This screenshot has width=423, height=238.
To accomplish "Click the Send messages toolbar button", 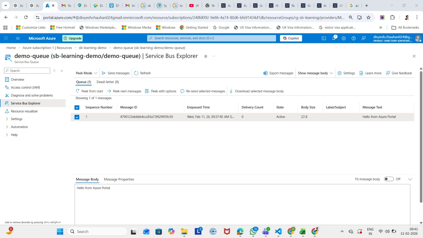I will pyautogui.click(x=116, y=73).
